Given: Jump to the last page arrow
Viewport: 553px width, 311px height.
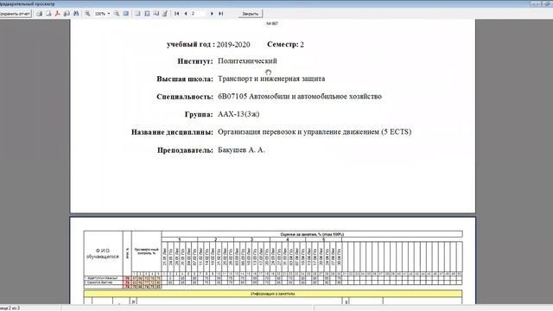Looking at the screenshot, I should (221, 14).
